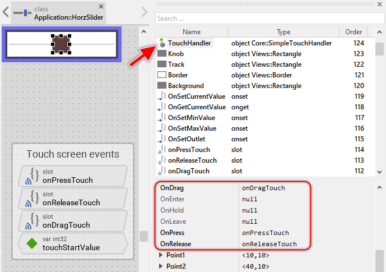Select the OnSetCurrentValue onset icon

pos(162,96)
